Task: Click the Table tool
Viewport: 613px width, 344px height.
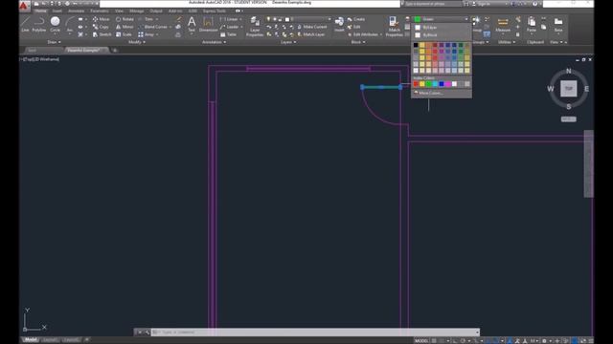Action: pyautogui.click(x=229, y=34)
